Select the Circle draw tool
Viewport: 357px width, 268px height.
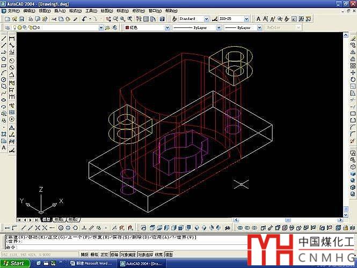(x=4, y=79)
